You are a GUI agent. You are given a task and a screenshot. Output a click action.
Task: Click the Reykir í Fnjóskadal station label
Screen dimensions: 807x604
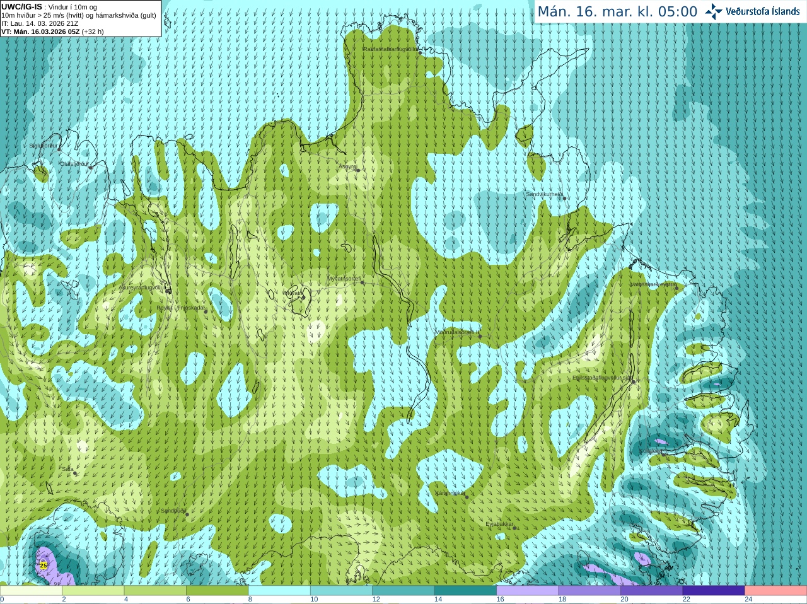(x=180, y=308)
